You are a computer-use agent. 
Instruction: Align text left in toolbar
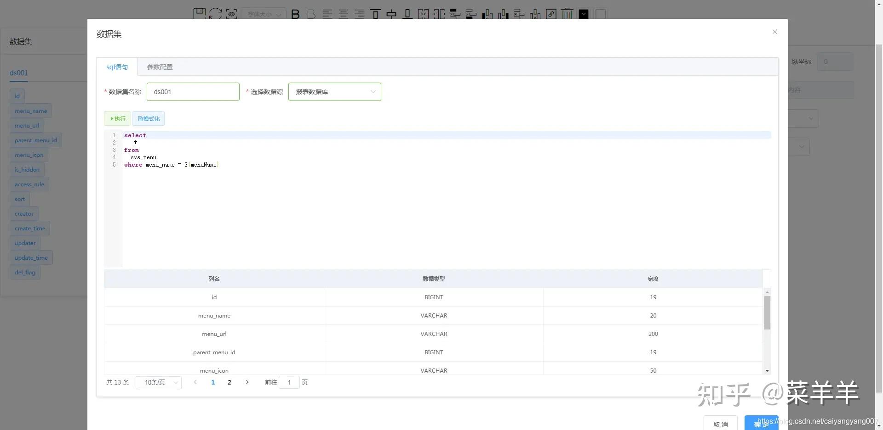coord(327,14)
